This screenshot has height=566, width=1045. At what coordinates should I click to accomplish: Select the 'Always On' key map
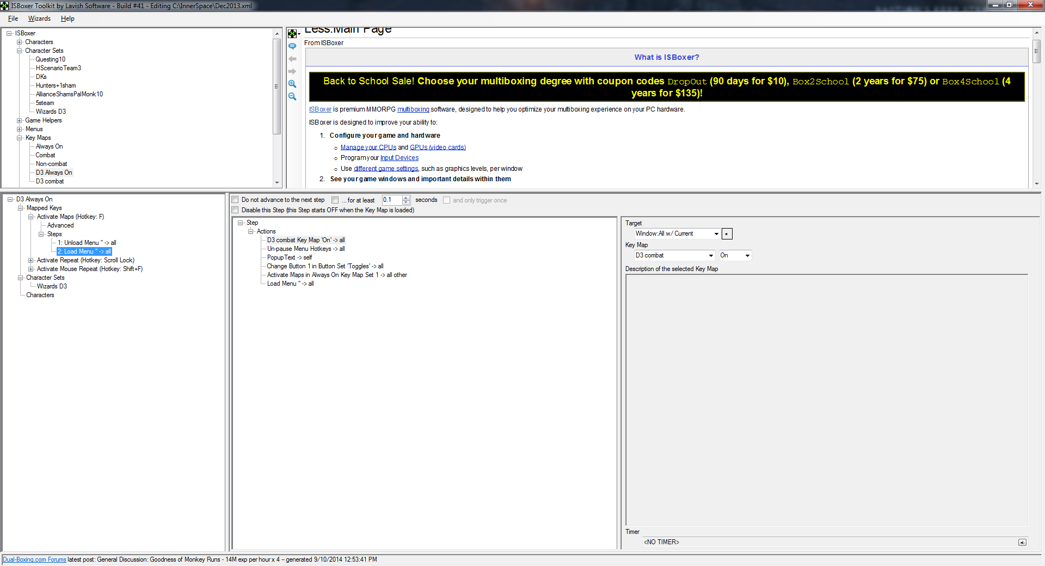pyautogui.click(x=50, y=146)
